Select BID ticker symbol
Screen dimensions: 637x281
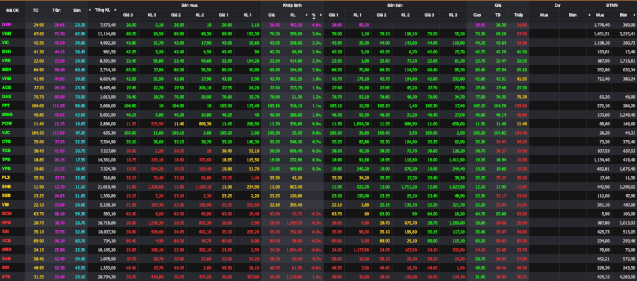pyautogui.click(x=6, y=267)
